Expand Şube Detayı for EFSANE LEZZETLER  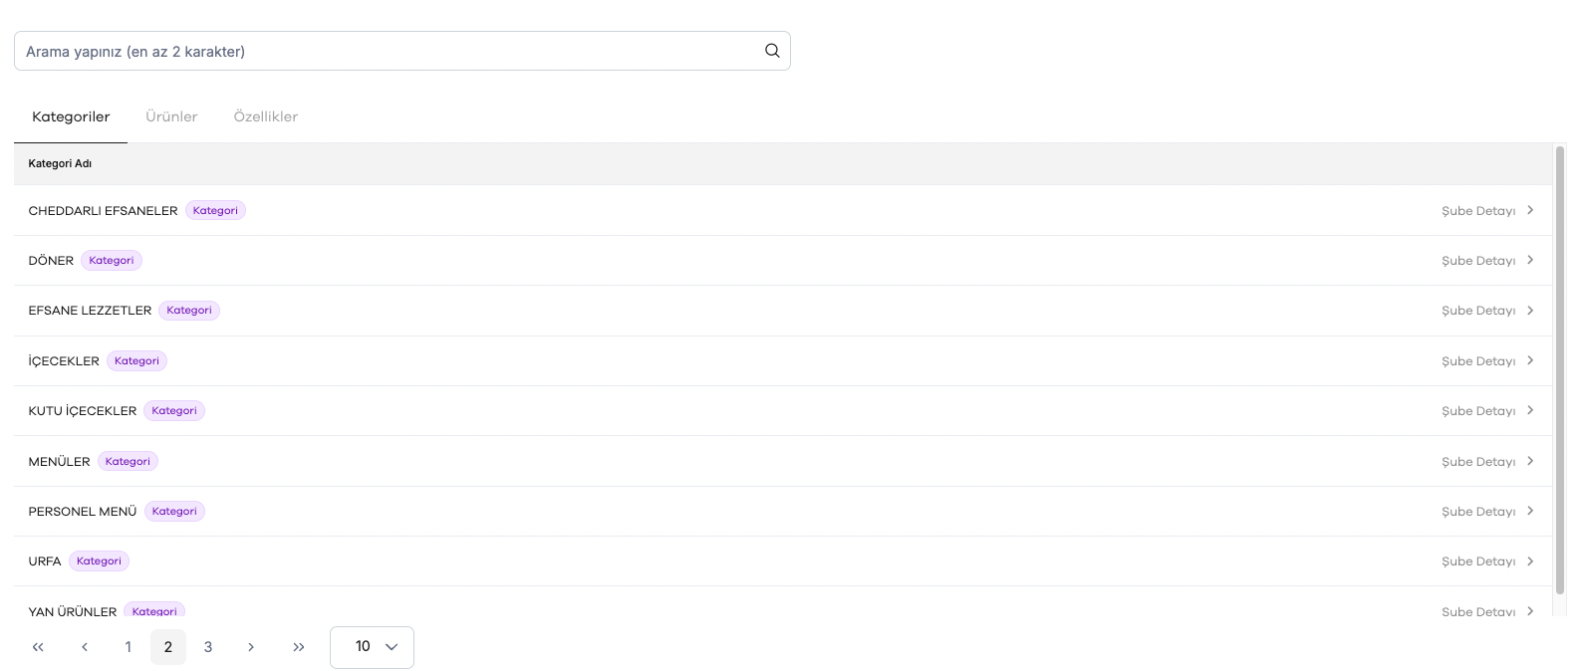coord(1478,311)
